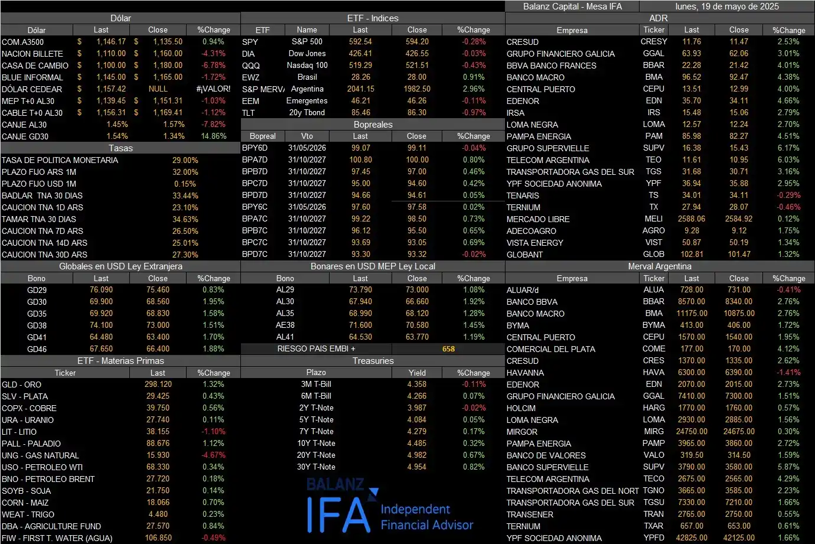Click the country risk value 658
815x544 pixels.
tap(449, 349)
